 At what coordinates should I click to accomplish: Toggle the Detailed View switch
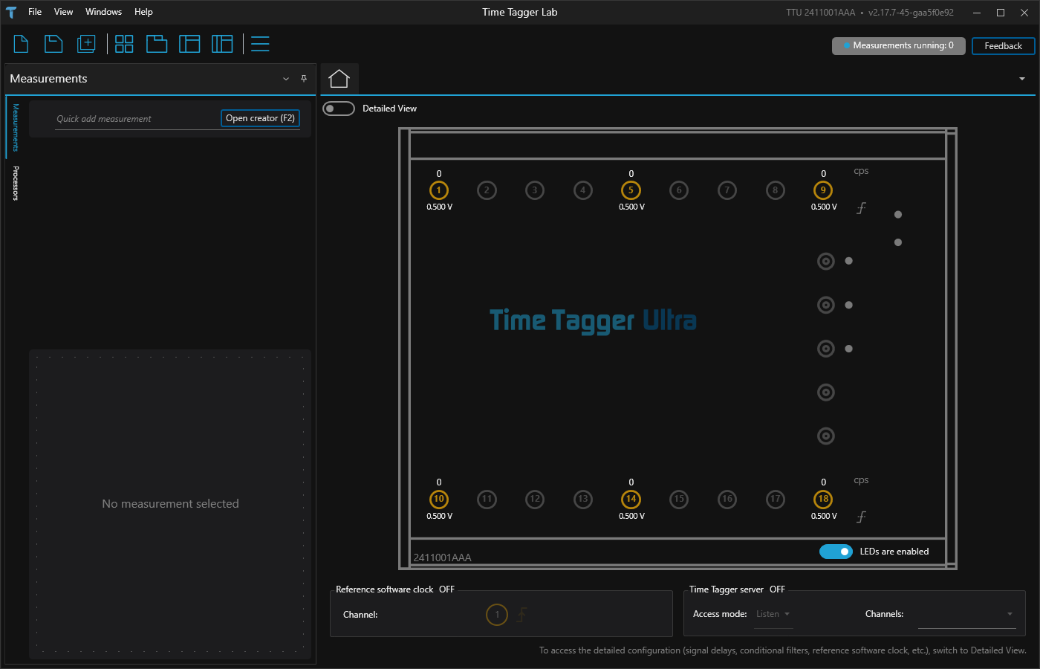tap(339, 109)
